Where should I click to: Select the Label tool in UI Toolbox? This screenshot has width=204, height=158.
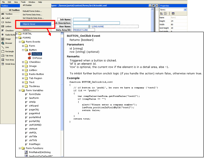point(6,18)
